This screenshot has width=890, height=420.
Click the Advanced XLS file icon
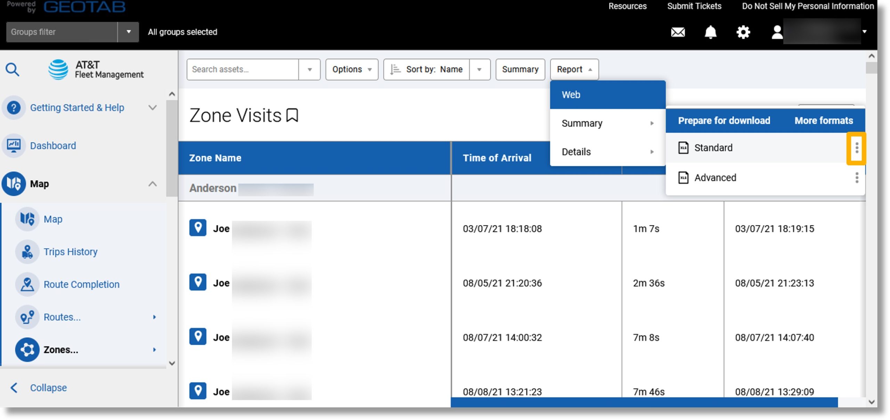(x=683, y=178)
